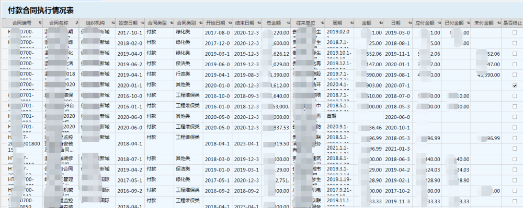This screenshot has width=523, height=208.
Task: Check 是否终止 in the 首期 period row
Action: pyautogui.click(x=515, y=117)
